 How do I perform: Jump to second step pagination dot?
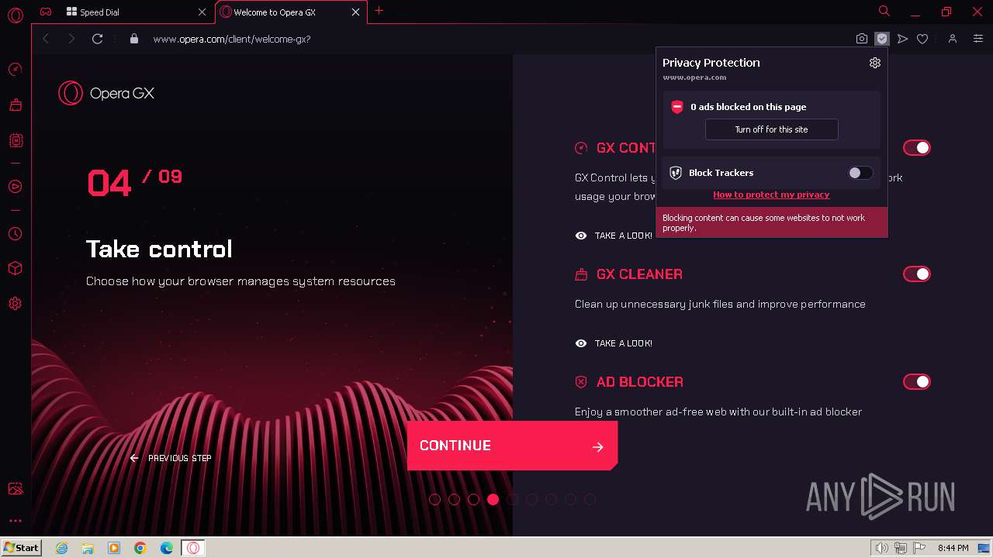tap(454, 499)
